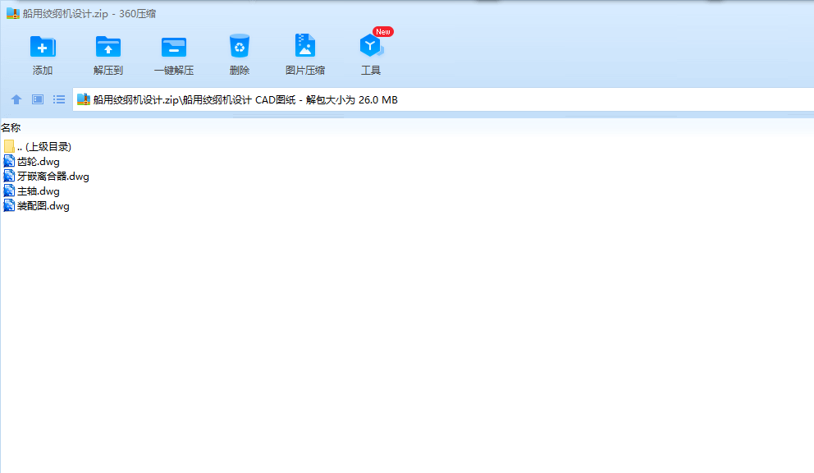Click the DWG file icon beside 齿轮.dwg
Viewport: 814px width, 473px height.
(x=9, y=161)
